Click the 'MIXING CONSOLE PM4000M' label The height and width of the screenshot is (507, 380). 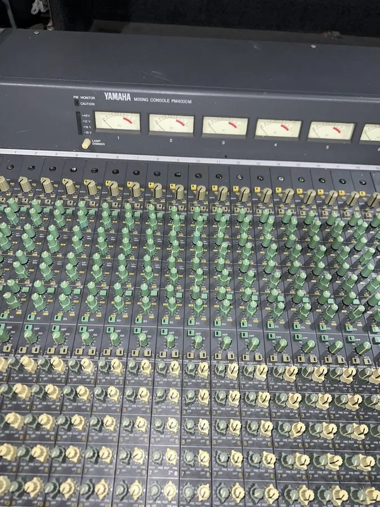[x=163, y=101]
